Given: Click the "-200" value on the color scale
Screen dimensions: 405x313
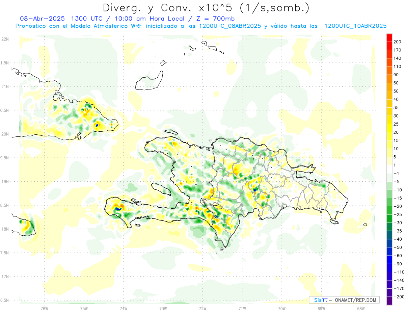Looking at the screenshot, I should [399, 297].
